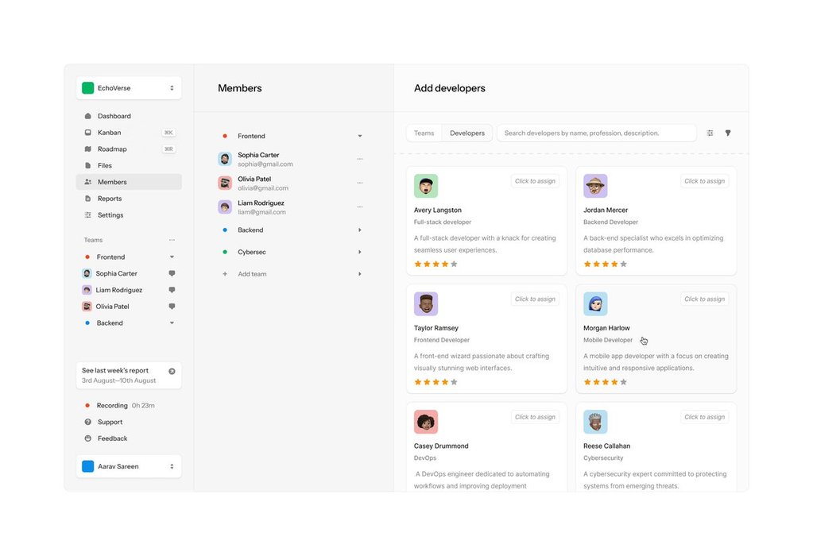Click the green EchoVerse workspace logo
This screenshot has width=813, height=556.
(x=88, y=88)
